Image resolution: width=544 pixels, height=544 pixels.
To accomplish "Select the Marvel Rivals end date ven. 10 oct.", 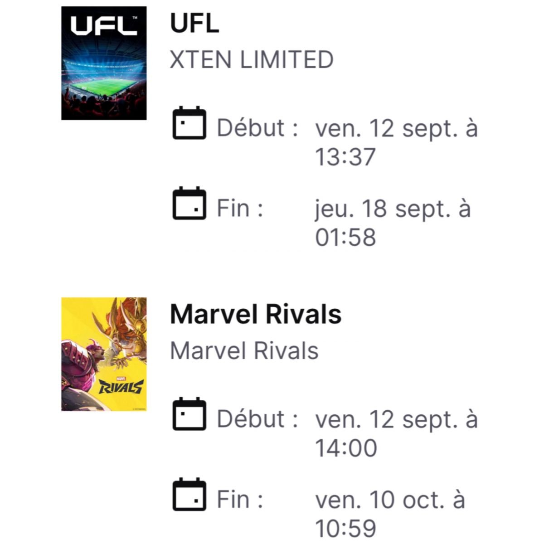I will pos(390,500).
